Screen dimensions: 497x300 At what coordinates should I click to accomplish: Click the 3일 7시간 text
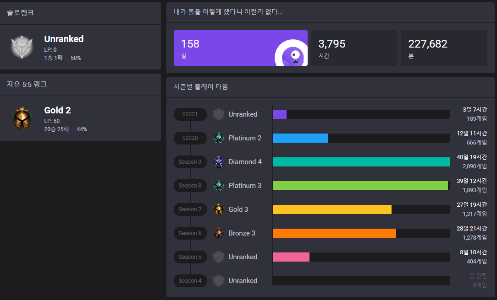coord(475,110)
